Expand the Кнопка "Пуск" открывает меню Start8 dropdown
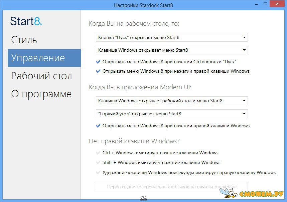The height and width of the screenshot is (202, 287). tap(172, 37)
